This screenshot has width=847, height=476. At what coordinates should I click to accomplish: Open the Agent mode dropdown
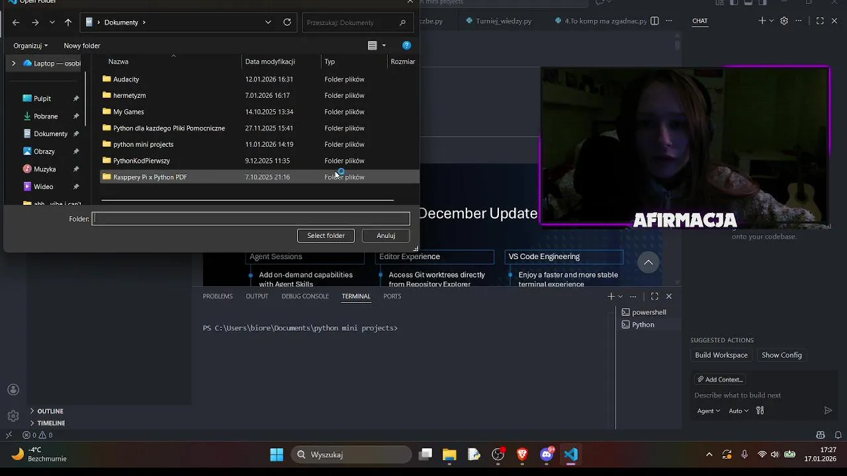click(x=708, y=411)
